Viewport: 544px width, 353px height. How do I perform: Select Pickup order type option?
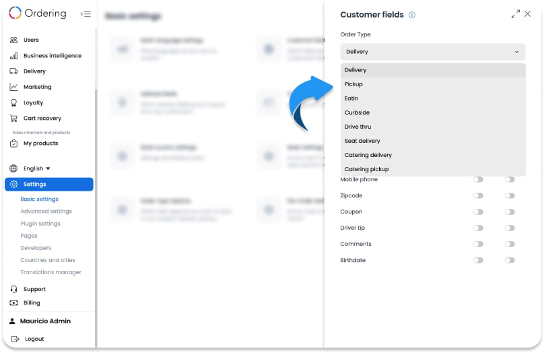[x=433, y=84]
